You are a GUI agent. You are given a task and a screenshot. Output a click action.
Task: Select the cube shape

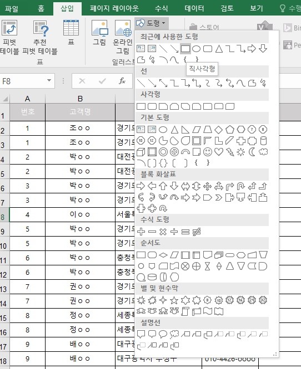pyautogui.click(x=141, y=152)
